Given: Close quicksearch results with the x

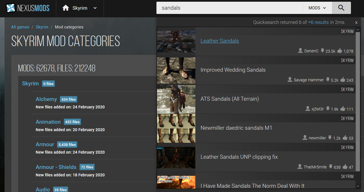Looking at the screenshot, I should tap(356, 22).
